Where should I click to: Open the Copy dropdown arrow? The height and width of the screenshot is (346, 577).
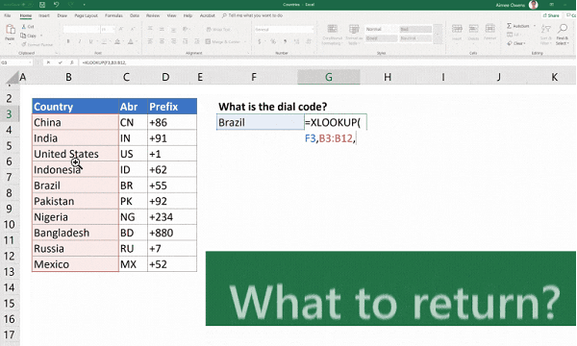[41, 36]
